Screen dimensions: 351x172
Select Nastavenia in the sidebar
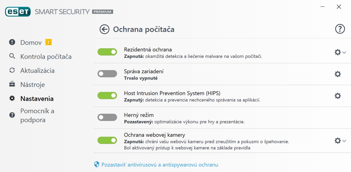tap(37, 99)
